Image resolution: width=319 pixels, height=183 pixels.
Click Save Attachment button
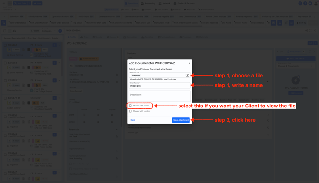[x=181, y=120]
